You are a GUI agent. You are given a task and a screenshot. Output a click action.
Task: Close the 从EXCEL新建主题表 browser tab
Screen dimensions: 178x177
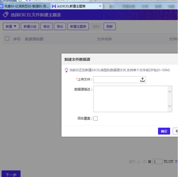pyautogui.click(x=100, y=6)
